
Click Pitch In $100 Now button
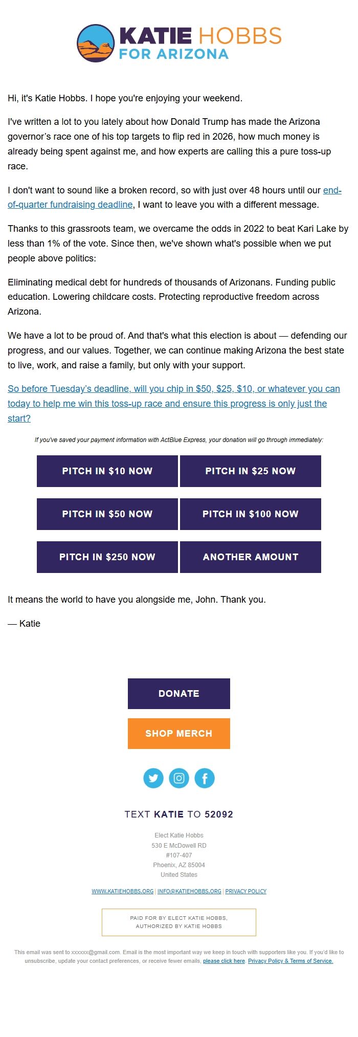coord(251,514)
